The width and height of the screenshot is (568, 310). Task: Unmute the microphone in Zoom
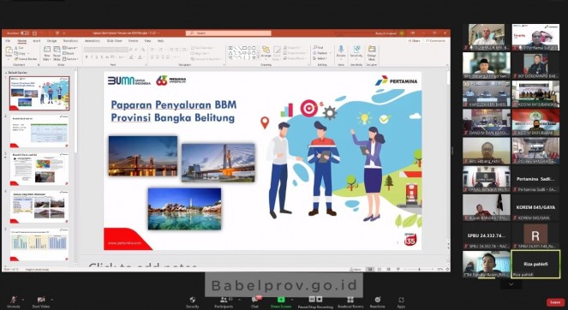(x=14, y=300)
